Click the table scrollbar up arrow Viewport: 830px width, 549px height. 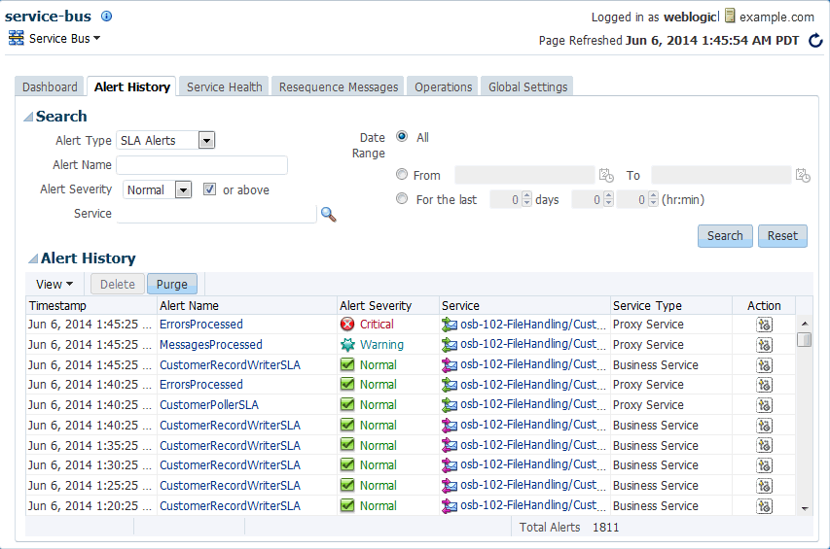coord(805,323)
